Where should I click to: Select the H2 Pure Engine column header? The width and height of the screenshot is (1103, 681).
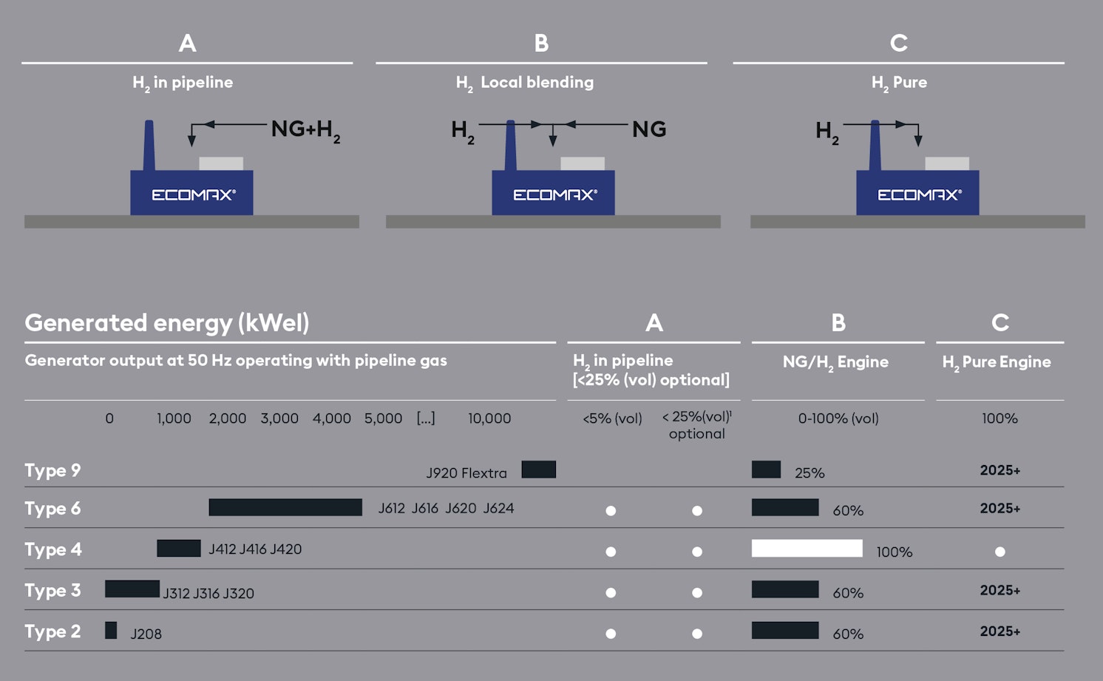(x=997, y=362)
